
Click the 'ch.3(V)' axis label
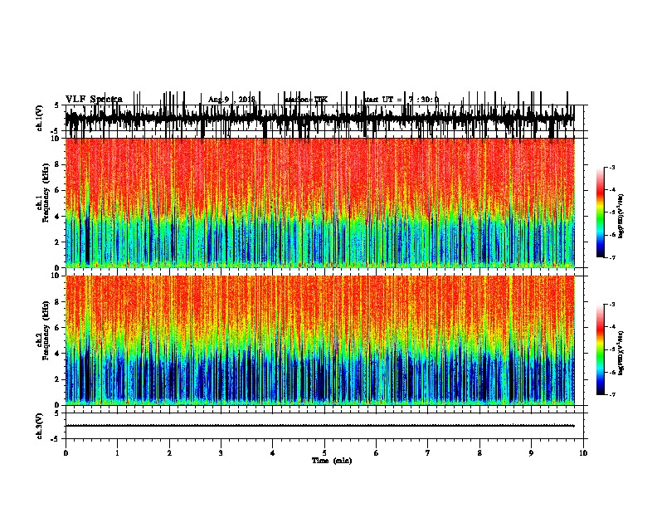pyautogui.click(x=39, y=426)
